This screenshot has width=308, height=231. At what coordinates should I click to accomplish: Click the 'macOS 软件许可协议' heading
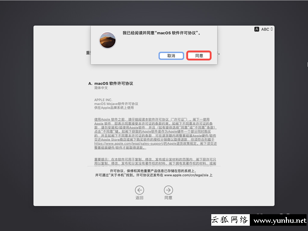pyautogui.click(x=114, y=84)
